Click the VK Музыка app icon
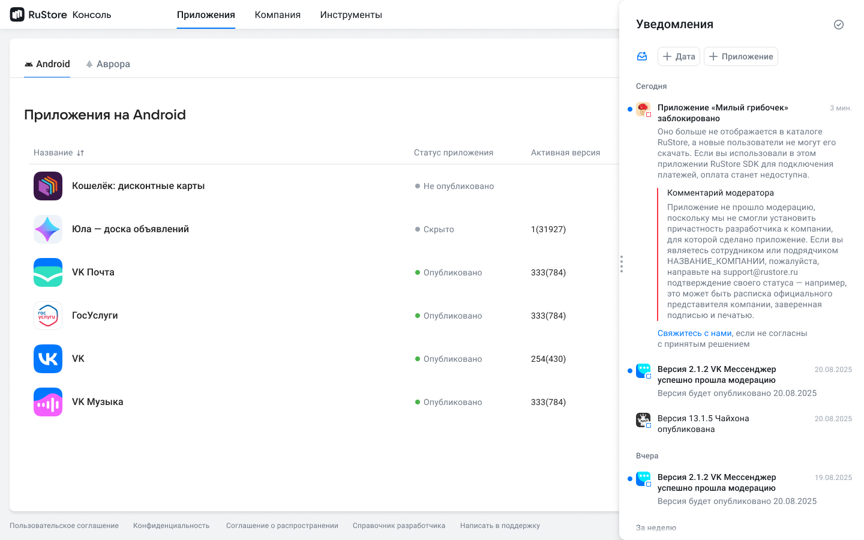864x540 pixels. (48, 402)
